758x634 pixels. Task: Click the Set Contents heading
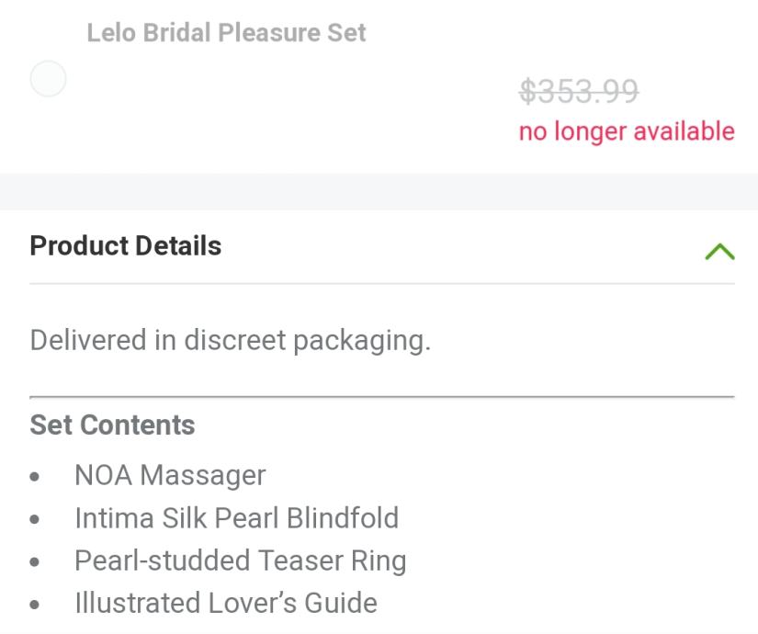tap(112, 425)
